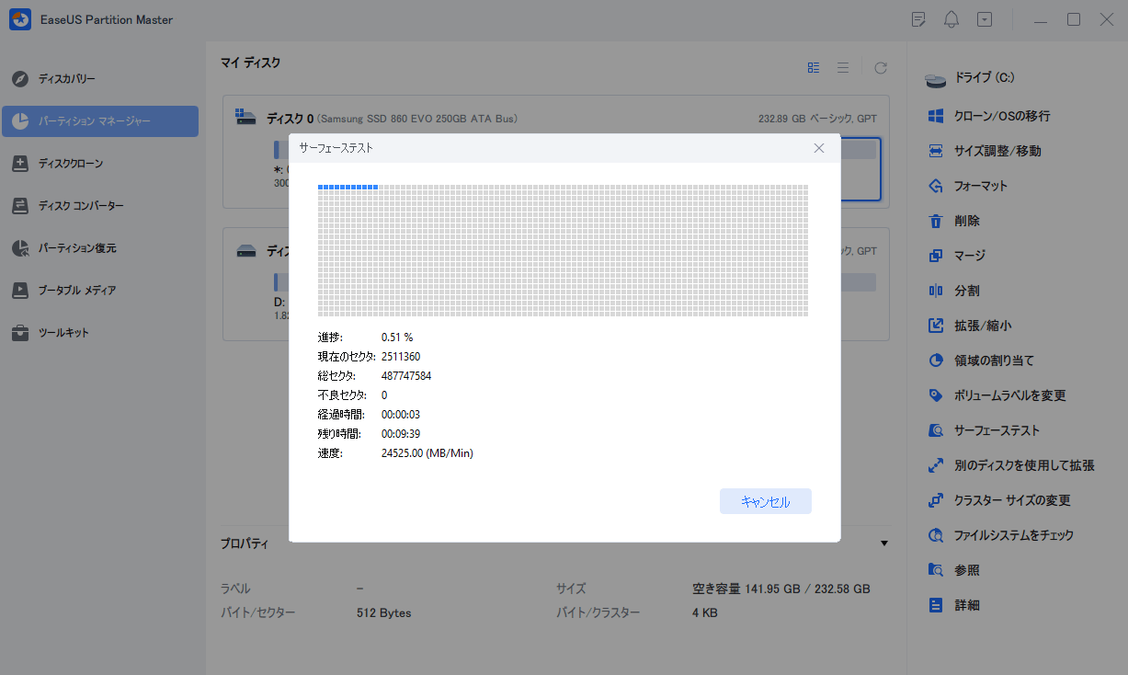Click the 分割 split icon
1128x675 pixels.
[936, 291]
